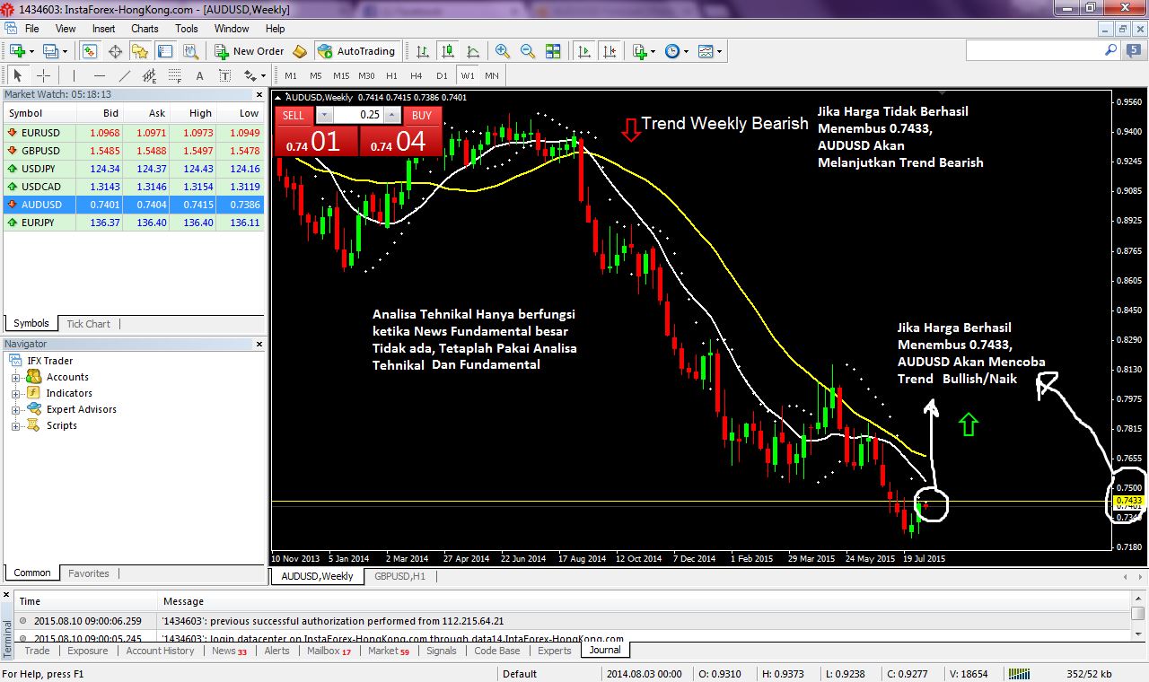This screenshot has height=682, width=1149.
Task: Toggle candlestick chart display mode
Action: pos(448,51)
